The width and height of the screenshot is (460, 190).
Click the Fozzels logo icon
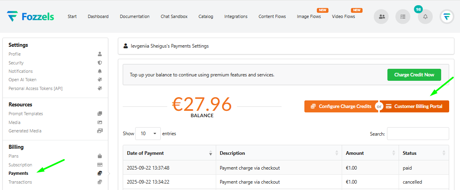12,16
